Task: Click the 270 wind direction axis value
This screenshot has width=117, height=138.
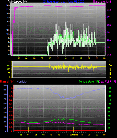Action: click(8, 66)
